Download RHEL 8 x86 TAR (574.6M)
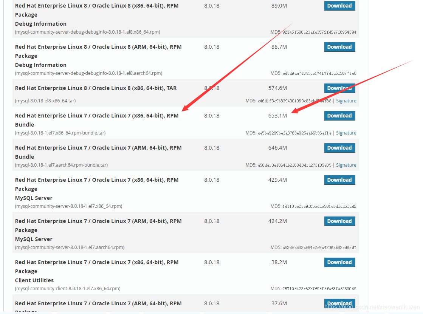This screenshot has height=314, width=423. [339, 88]
